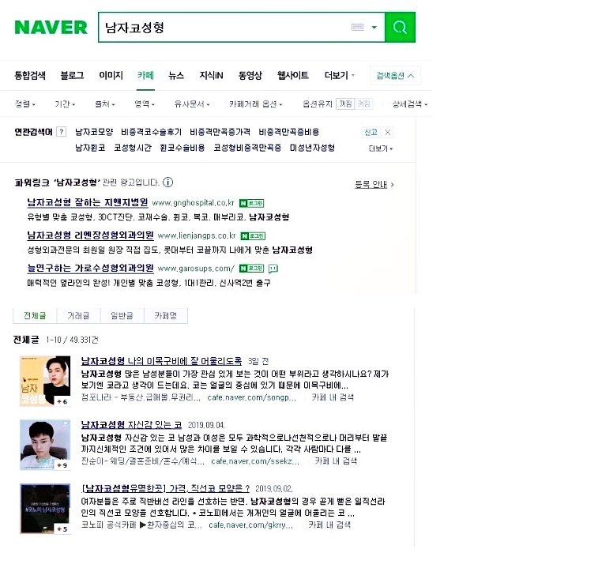Click Naver login badge beside gnghospital.co.kr

point(251,203)
